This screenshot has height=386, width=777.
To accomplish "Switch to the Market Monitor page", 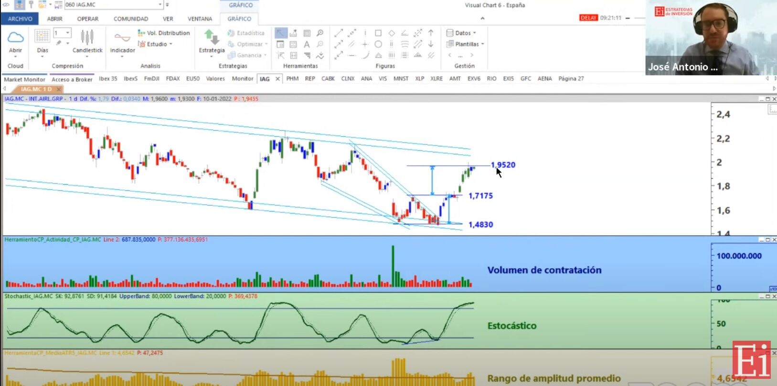I will (24, 79).
